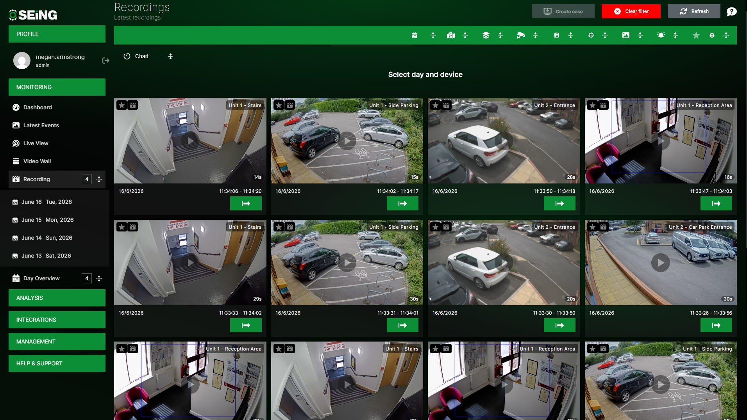Open the list view filter icon

click(556, 35)
